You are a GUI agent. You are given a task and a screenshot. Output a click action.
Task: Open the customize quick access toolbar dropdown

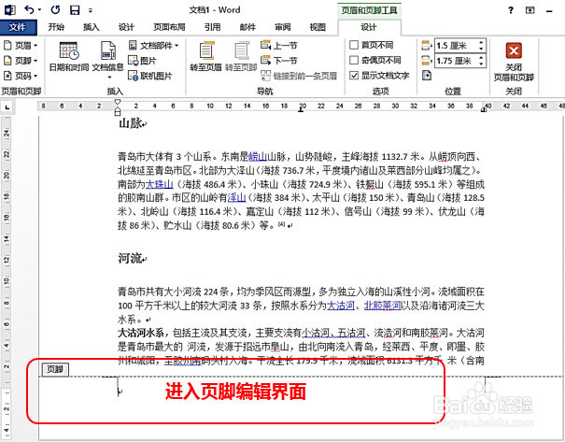point(91,10)
